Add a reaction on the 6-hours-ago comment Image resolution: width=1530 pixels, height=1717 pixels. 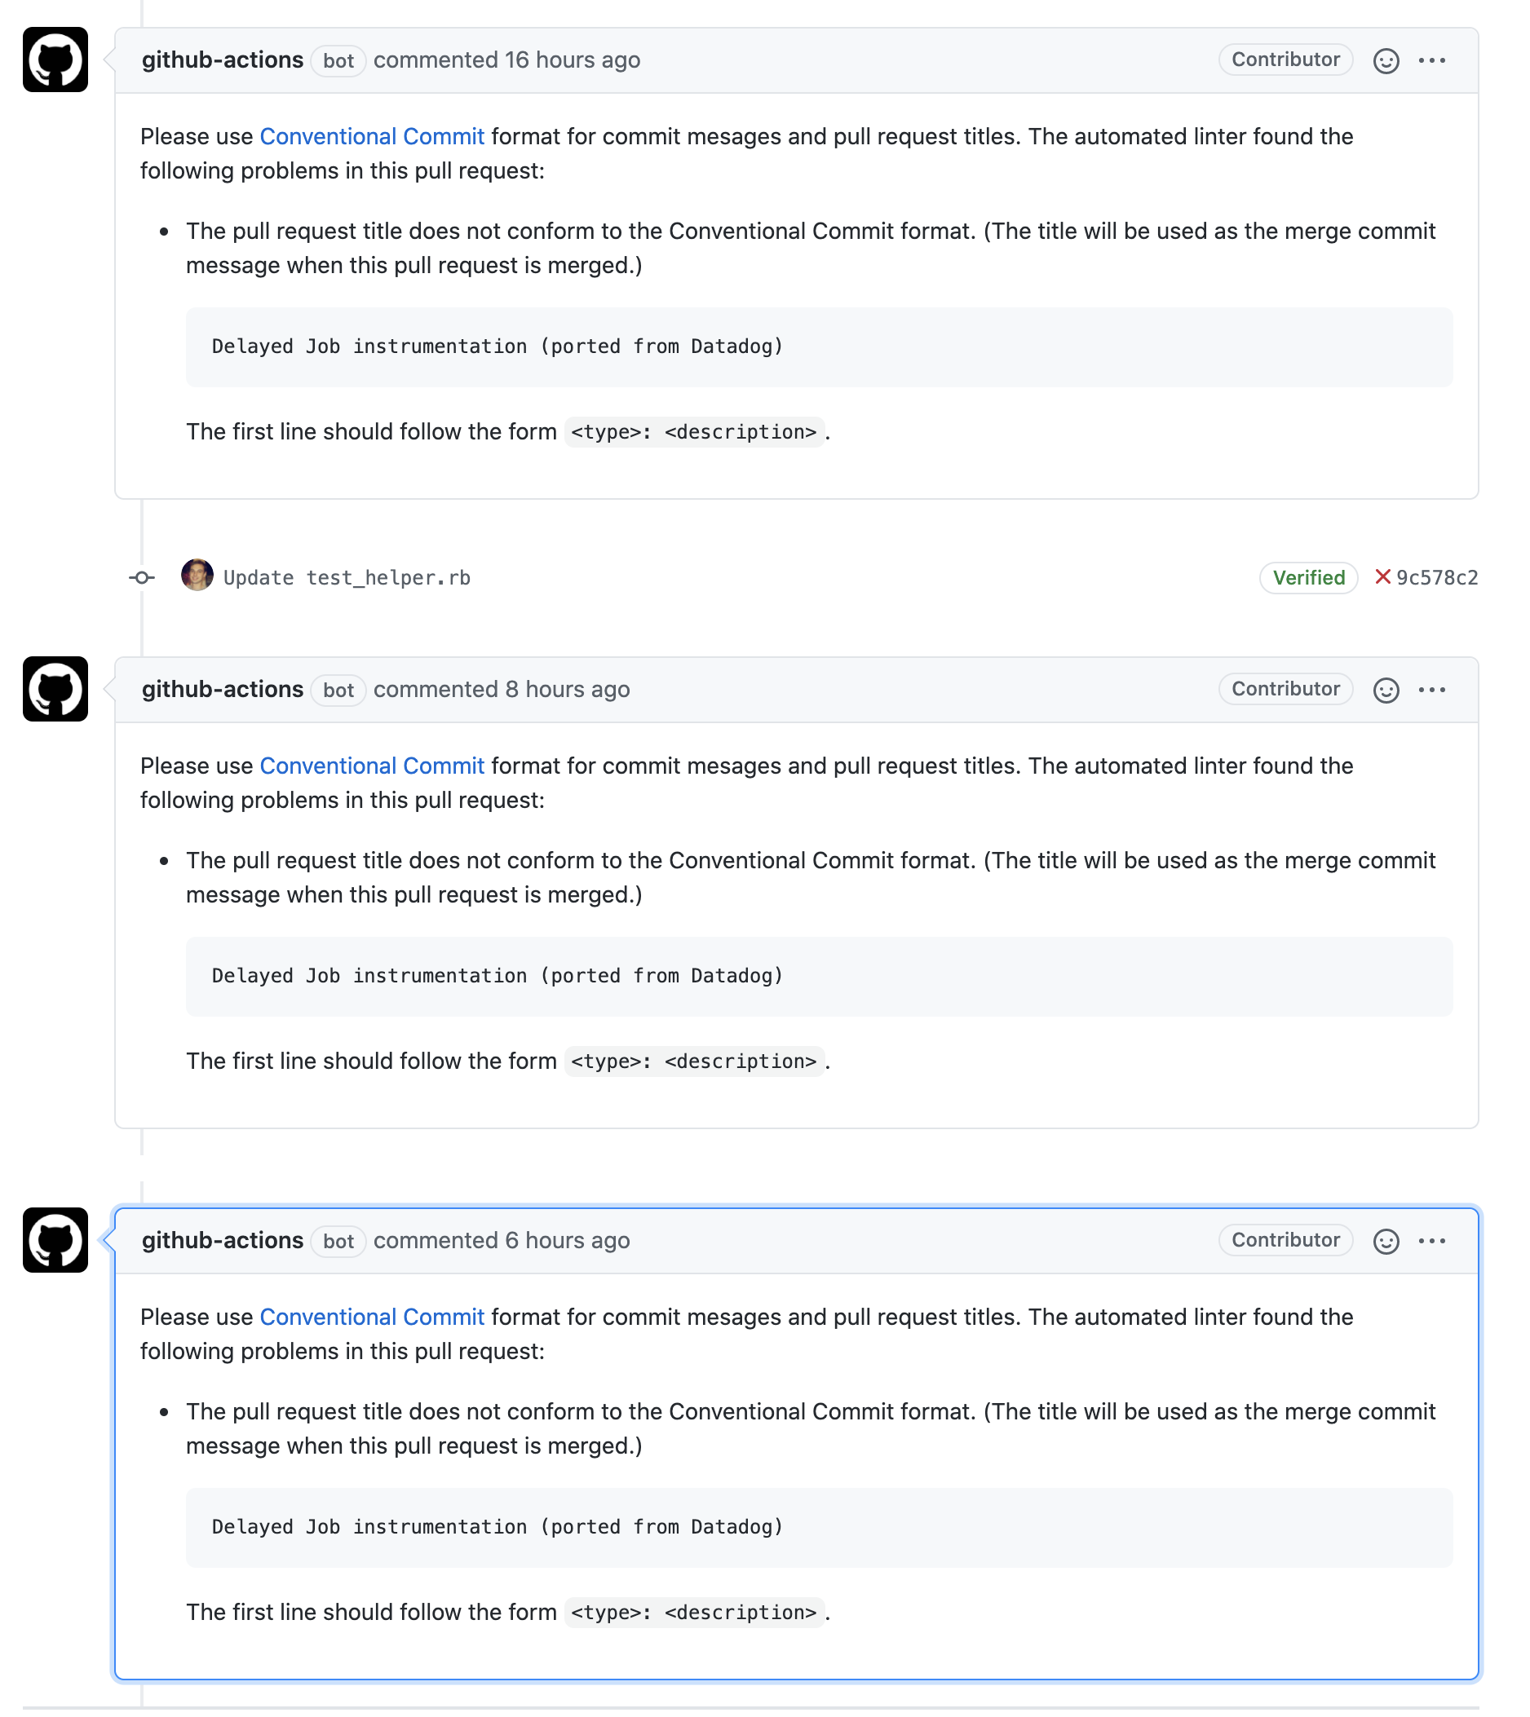pyautogui.click(x=1386, y=1241)
